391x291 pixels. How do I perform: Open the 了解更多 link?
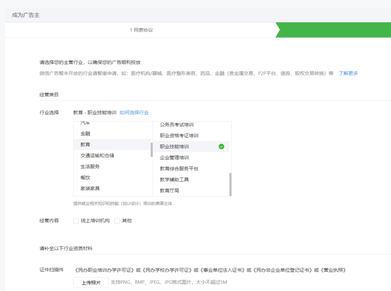348,73
